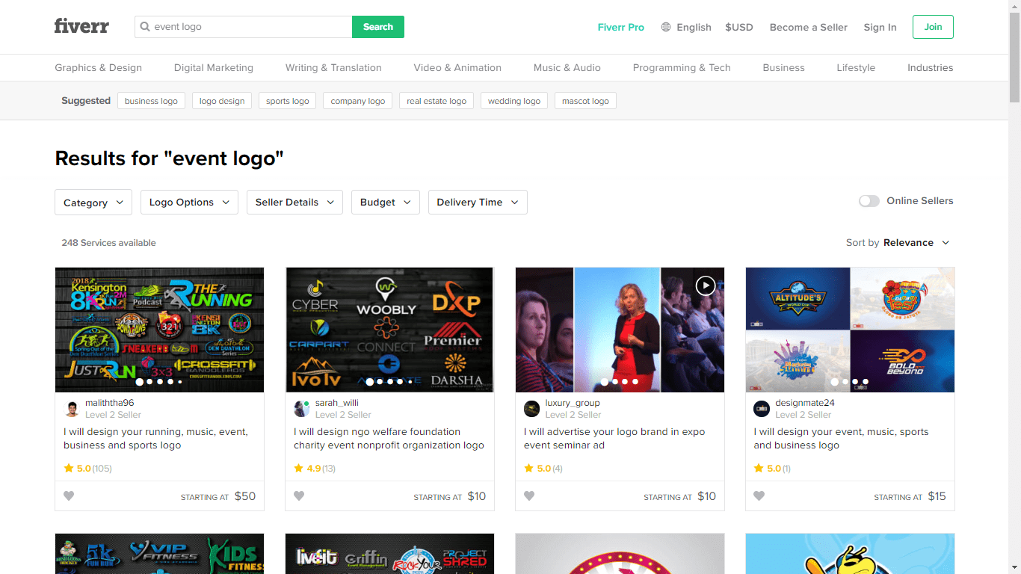Favorite the designmate24 gig with heart icon

click(x=759, y=496)
